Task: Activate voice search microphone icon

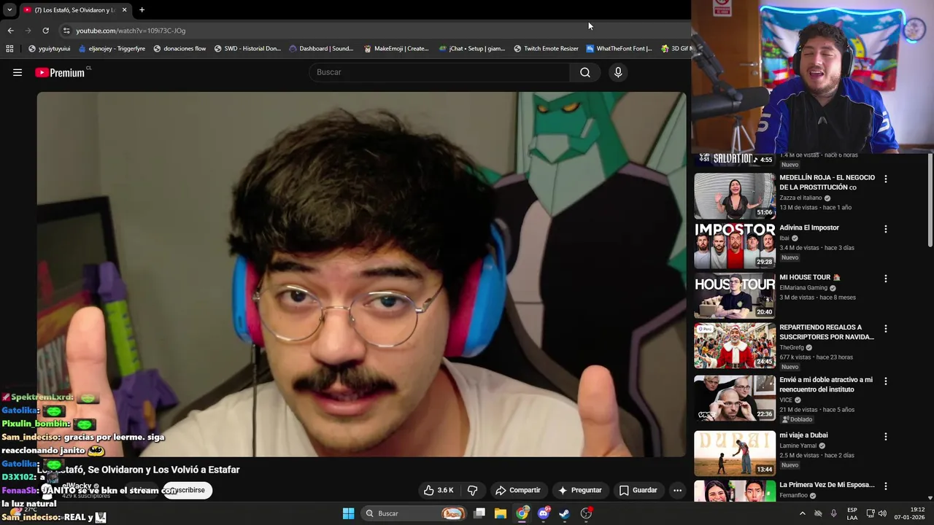Action: coord(618,72)
